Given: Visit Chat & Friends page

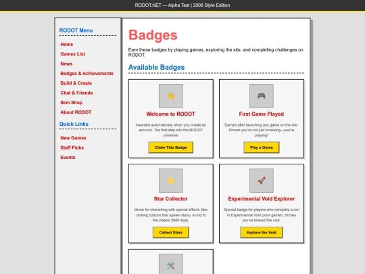Looking at the screenshot, I should (x=76, y=93).
